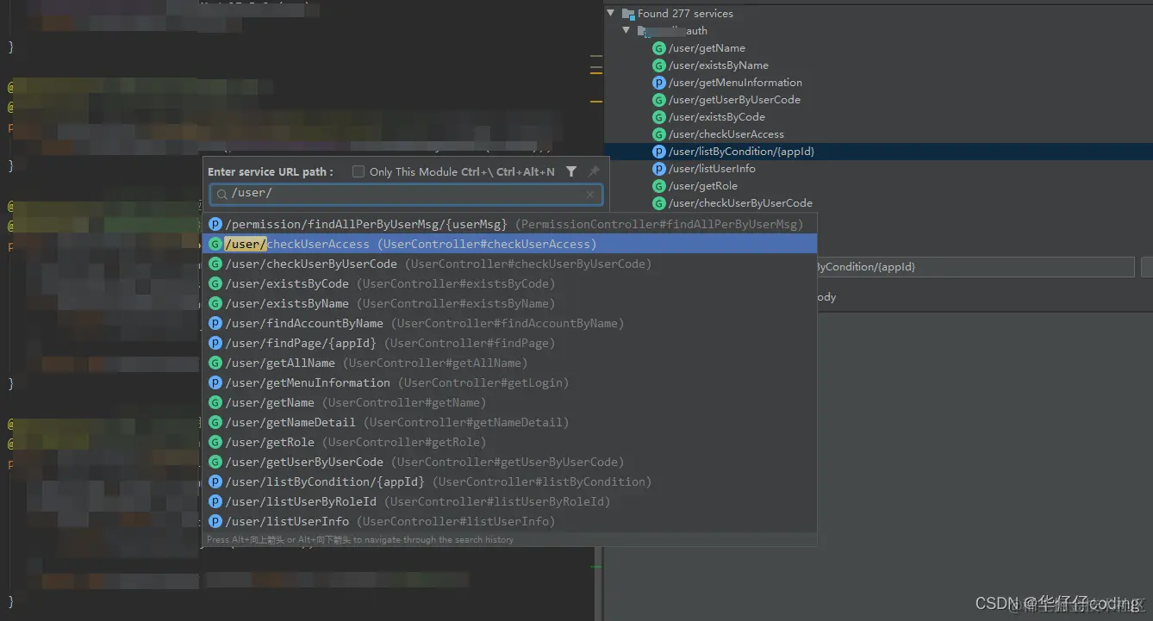Collapse the auth module tree node
1153x621 pixels.
pos(626,30)
